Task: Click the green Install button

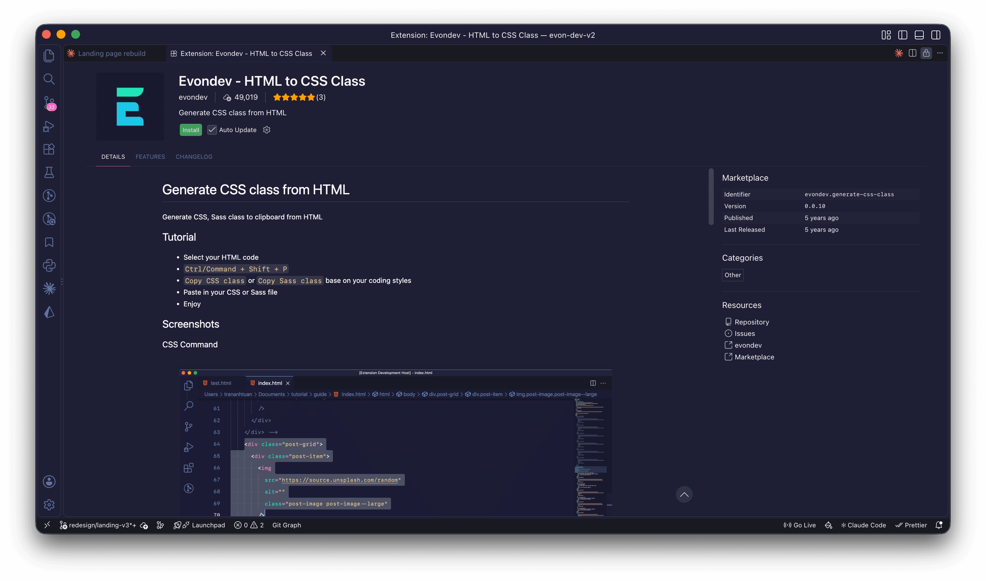Action: pos(191,130)
